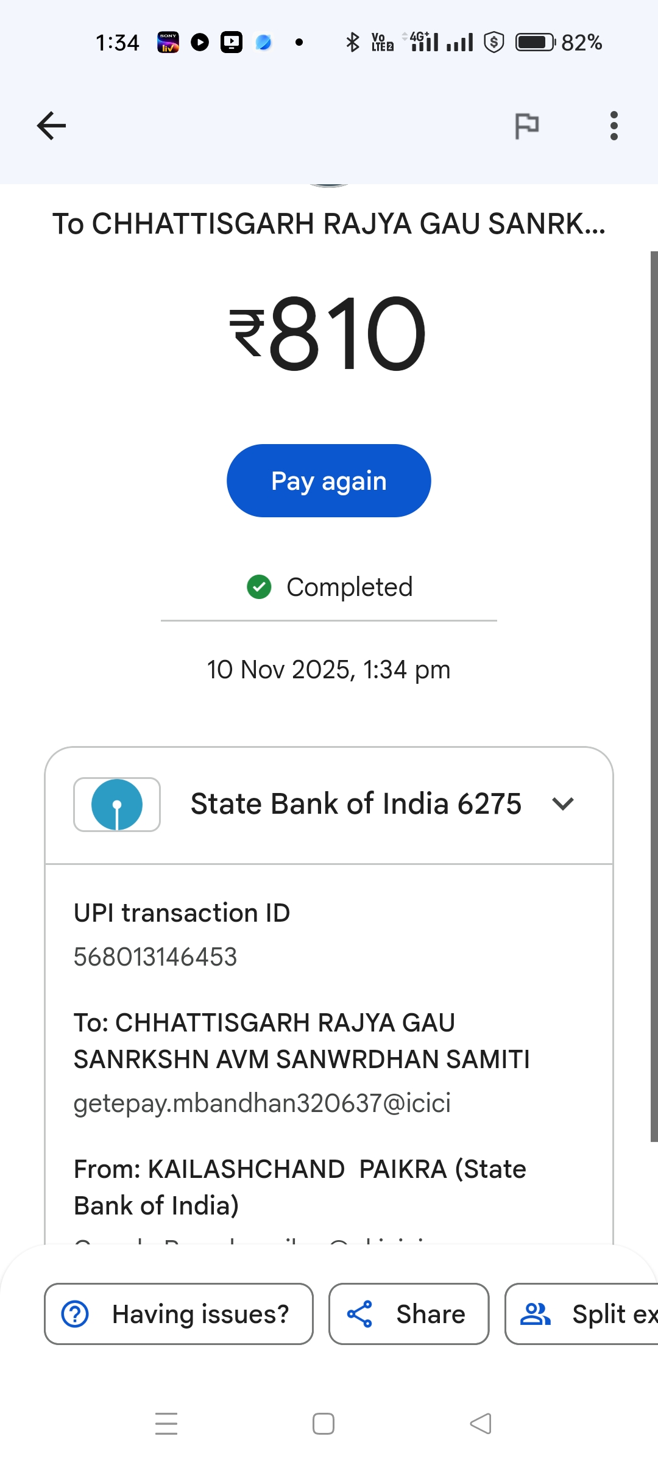Tap the Split expense people icon
This screenshot has height=1464, width=658.
pos(535,1314)
